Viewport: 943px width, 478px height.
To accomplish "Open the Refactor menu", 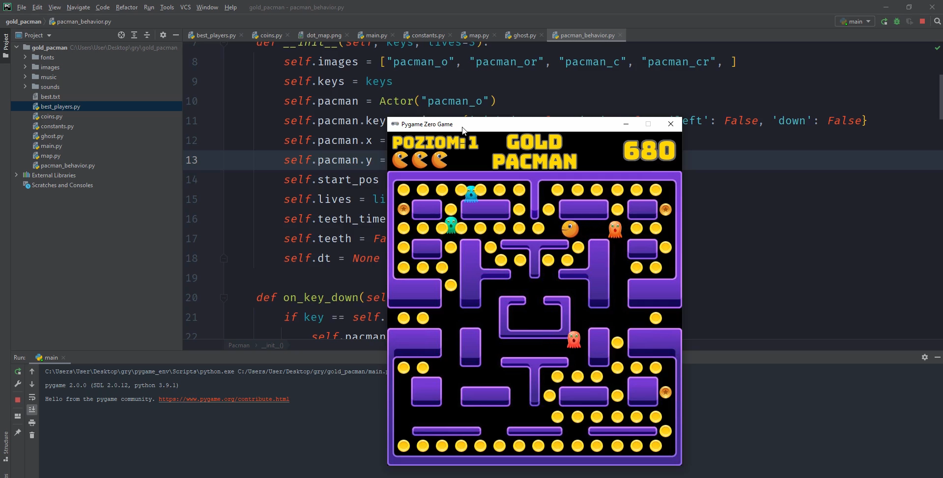I will pos(126,7).
